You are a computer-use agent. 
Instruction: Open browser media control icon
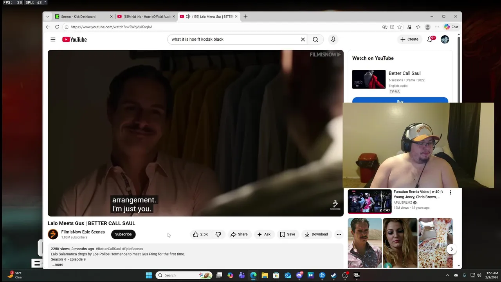(x=409, y=27)
